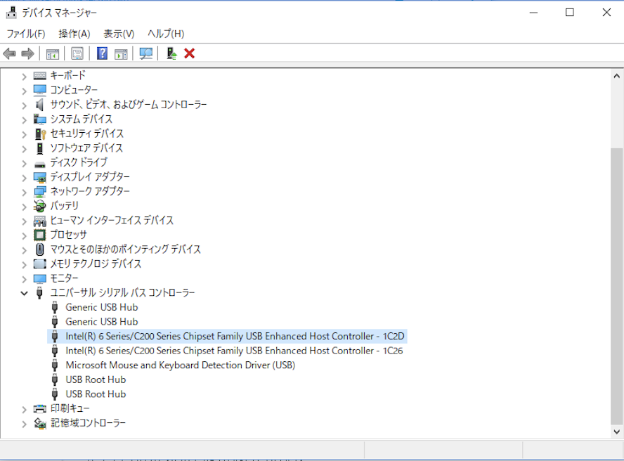This screenshot has height=461, width=624.
Task: Click the processor chip icon beside プロセッサ
Action: (40, 235)
